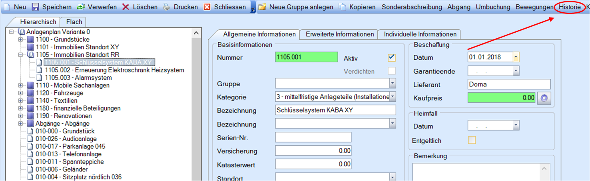
Task: Click the Lieferant input field
Action: point(508,84)
